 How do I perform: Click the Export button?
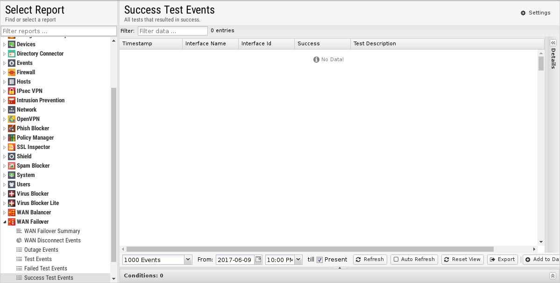point(503,260)
